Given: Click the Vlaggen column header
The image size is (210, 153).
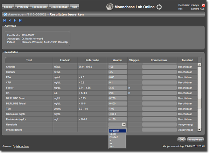Looking at the screenshot, I should [x=134, y=60].
